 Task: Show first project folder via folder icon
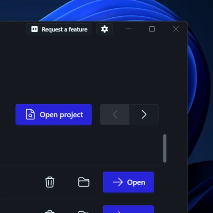(84, 182)
